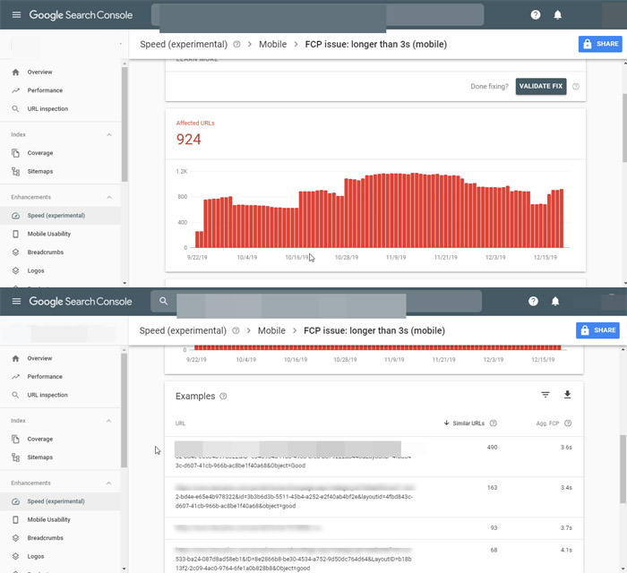Click VALIDATE FIX button
Viewport: 627px width, 573px height.
[x=541, y=86]
